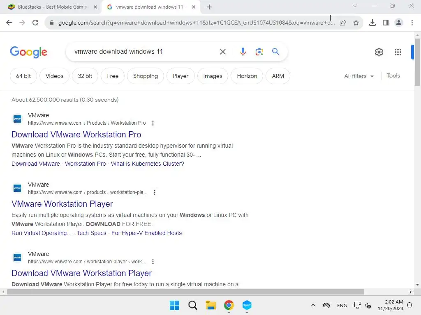Click the address bar URL
Image resolution: width=421 pixels, height=315 pixels.
pyautogui.click(x=196, y=23)
